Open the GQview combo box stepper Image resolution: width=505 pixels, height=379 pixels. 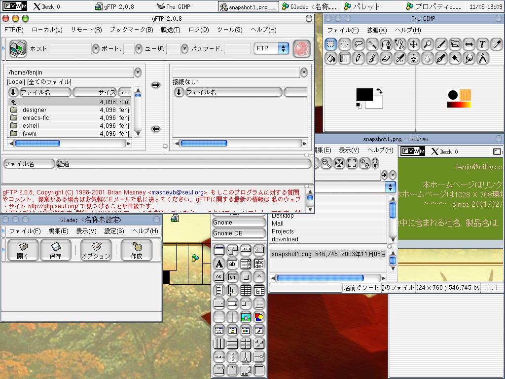pyautogui.click(x=391, y=187)
